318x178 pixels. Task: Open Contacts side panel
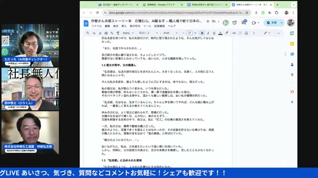tap(292, 65)
